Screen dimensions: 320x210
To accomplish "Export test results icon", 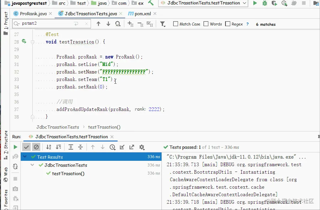I will click(x=132, y=147).
